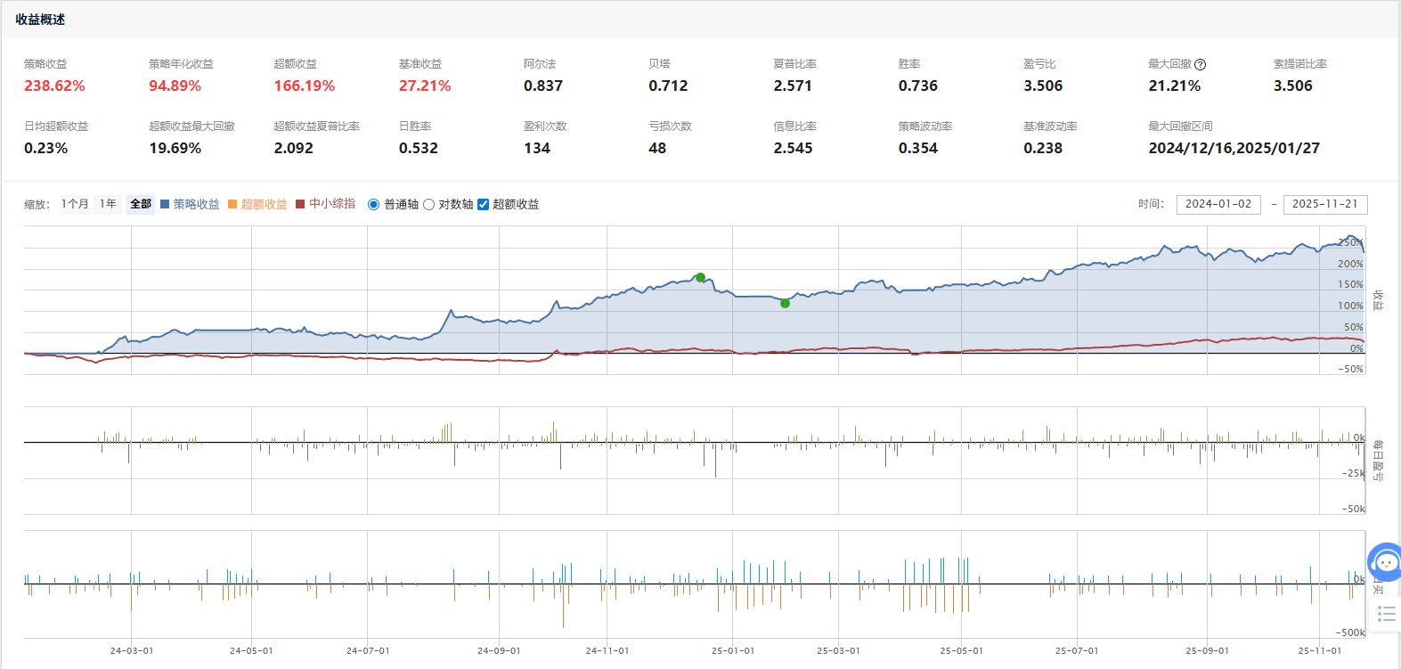Image resolution: width=1401 pixels, height=669 pixels.
Task: Click the 最大回撤区间 date range value
Action: pos(1234,148)
